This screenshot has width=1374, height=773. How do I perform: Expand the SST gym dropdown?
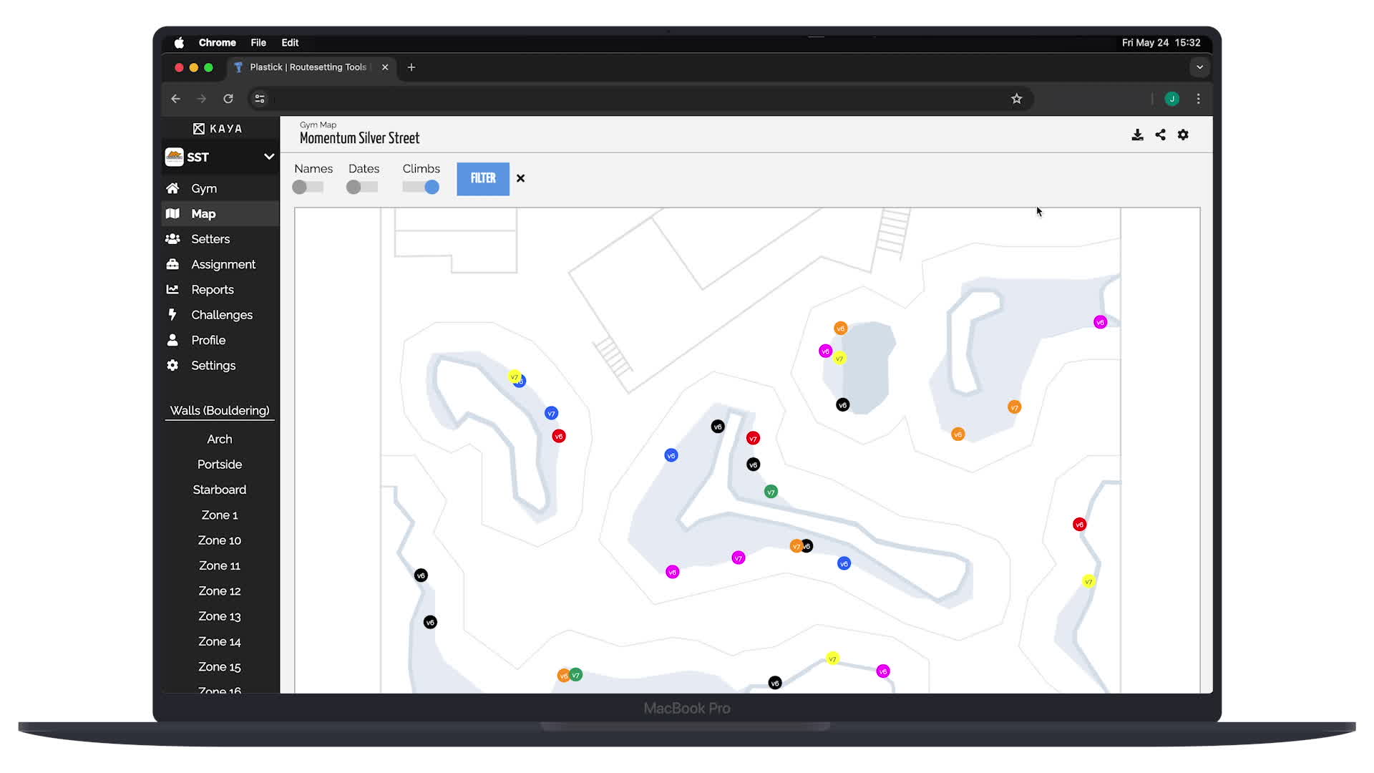point(269,157)
